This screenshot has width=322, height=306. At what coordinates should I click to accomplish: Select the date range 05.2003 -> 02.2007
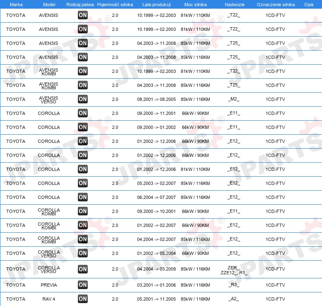click(156, 183)
